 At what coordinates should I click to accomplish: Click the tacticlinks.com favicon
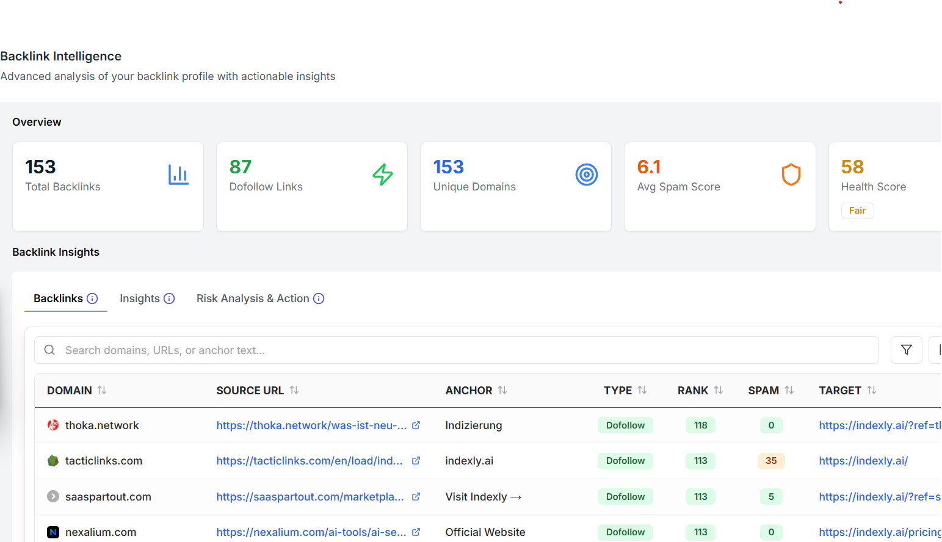click(53, 461)
